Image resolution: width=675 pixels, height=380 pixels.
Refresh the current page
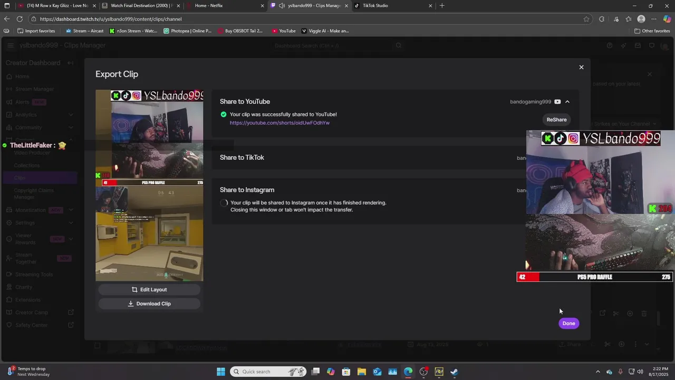point(20,19)
